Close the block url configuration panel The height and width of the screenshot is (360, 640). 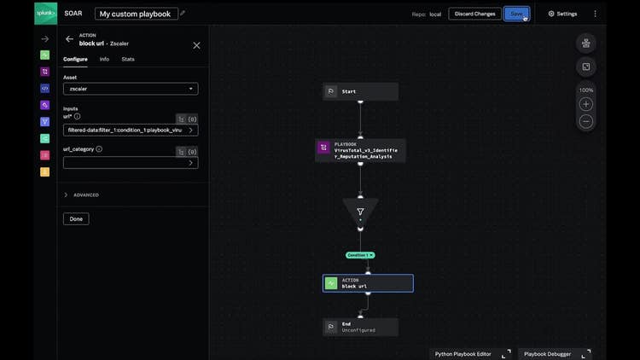pos(196,45)
